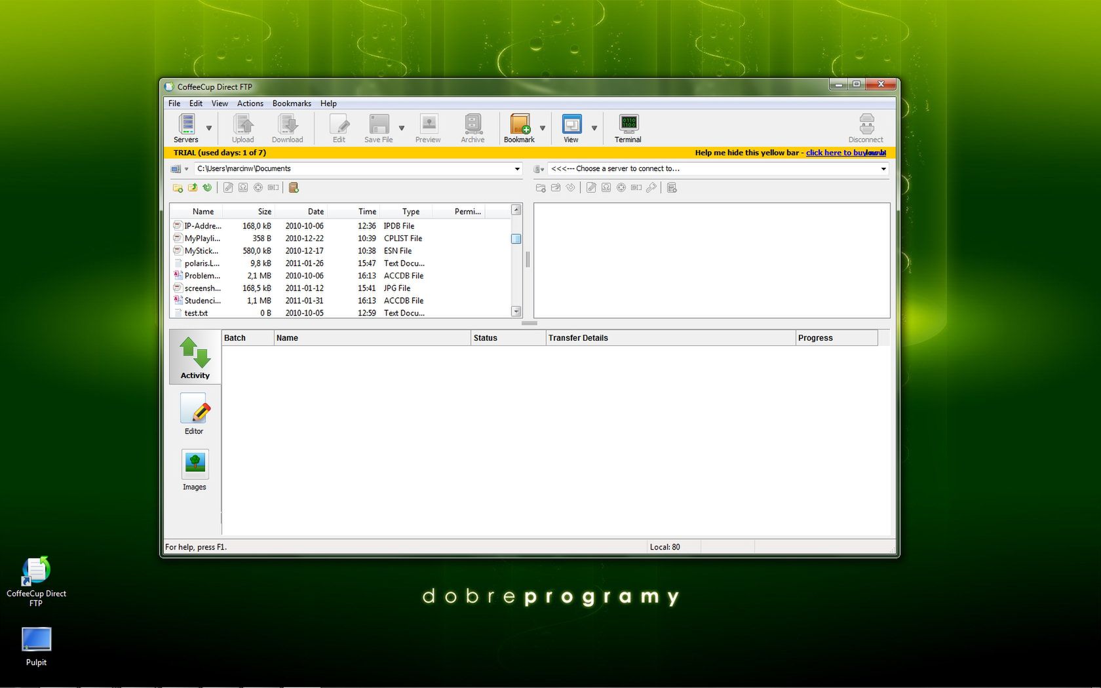Expand the View dropdown arrow

594,128
